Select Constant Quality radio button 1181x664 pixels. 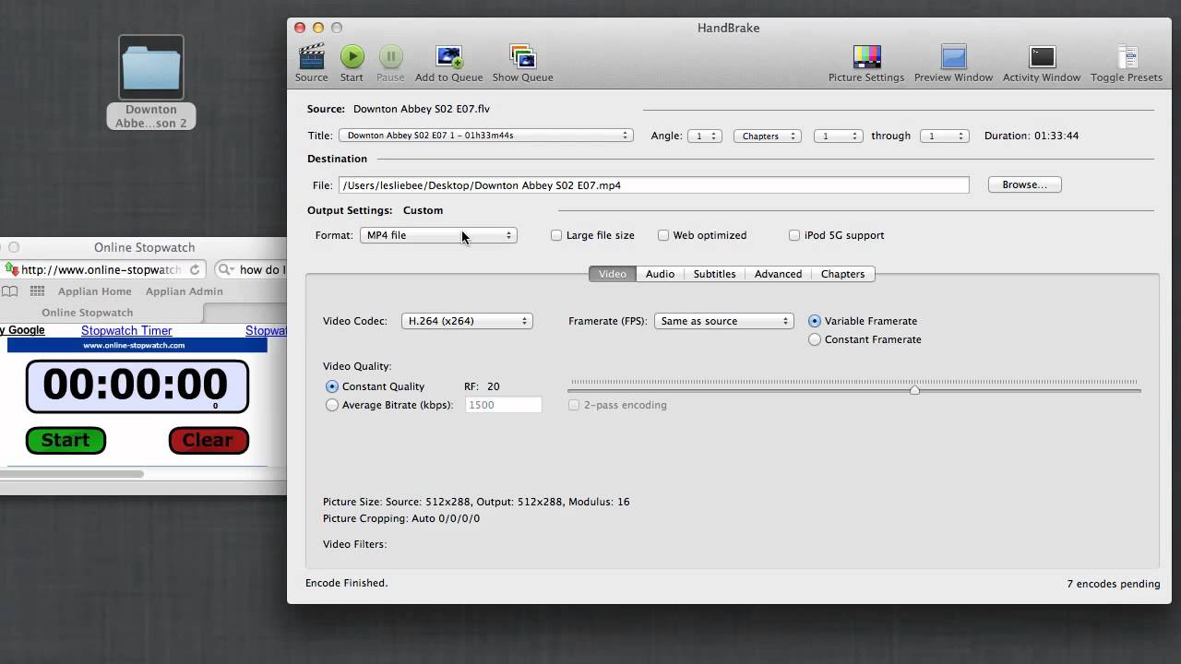click(x=332, y=386)
